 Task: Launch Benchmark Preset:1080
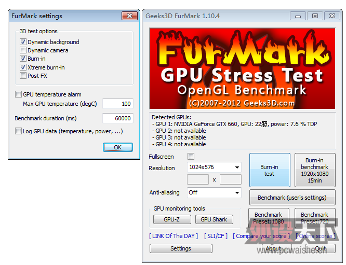(x=269, y=218)
